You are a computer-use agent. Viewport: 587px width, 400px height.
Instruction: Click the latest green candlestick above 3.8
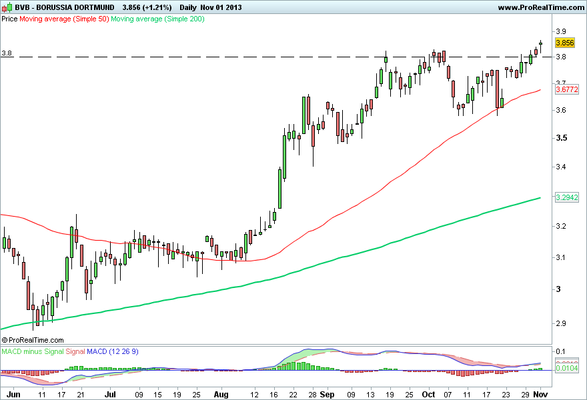coord(540,44)
